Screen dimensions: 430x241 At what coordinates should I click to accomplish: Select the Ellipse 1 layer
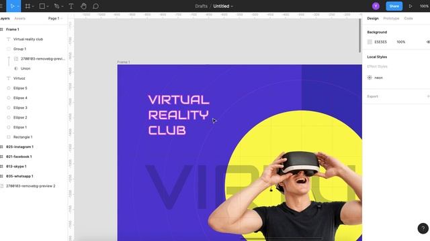[x=20, y=127]
